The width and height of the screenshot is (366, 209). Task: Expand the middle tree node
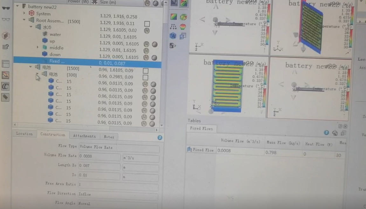pos(37,47)
